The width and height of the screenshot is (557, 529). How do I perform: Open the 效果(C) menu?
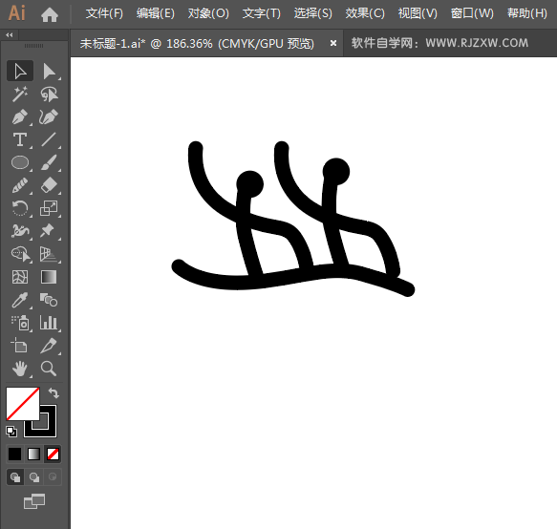[x=365, y=13]
